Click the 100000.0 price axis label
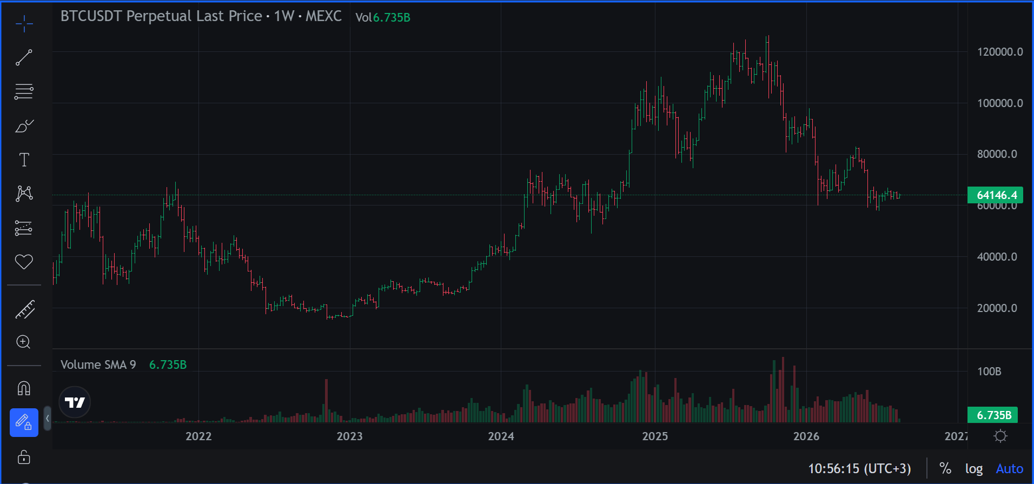Viewport: 1034px width, 484px height. point(1000,103)
